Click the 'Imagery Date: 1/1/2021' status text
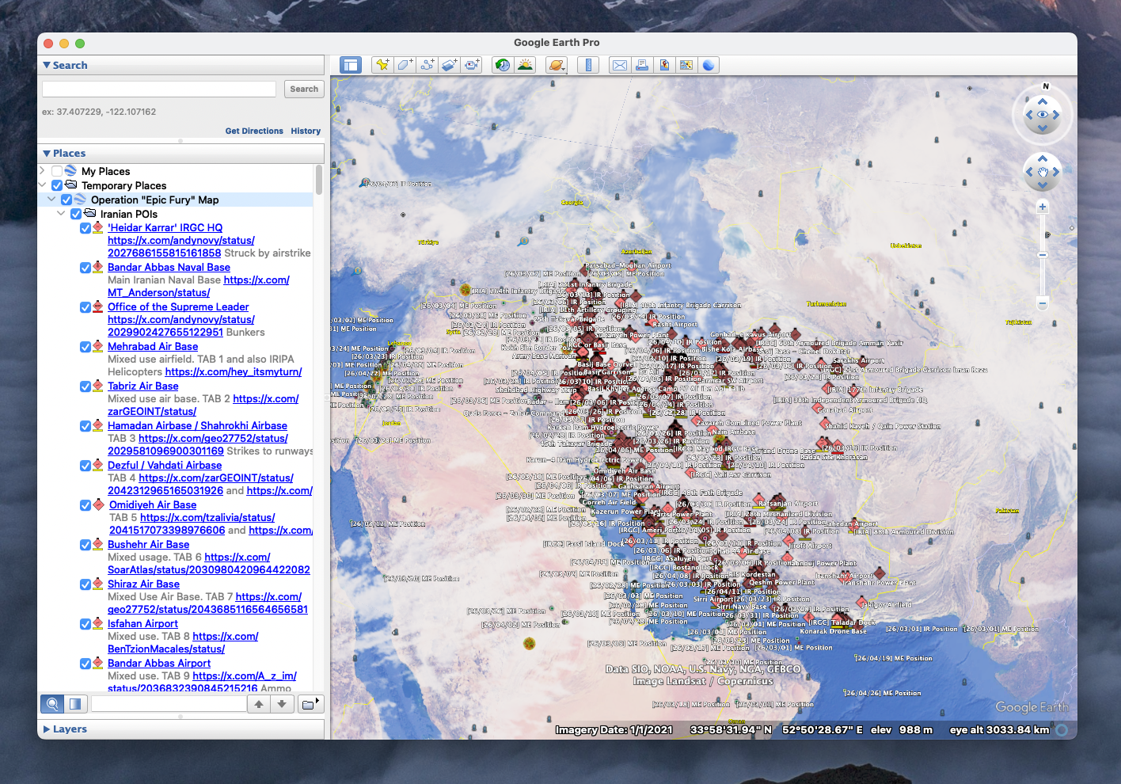The height and width of the screenshot is (784, 1121). coord(614,730)
